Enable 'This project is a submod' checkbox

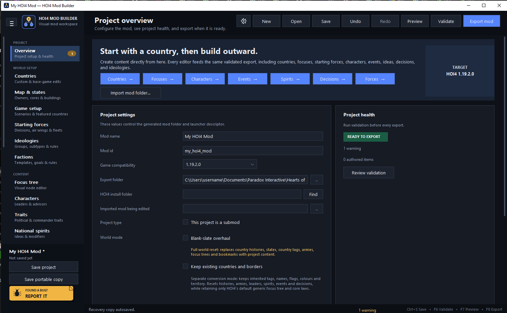[186, 222]
